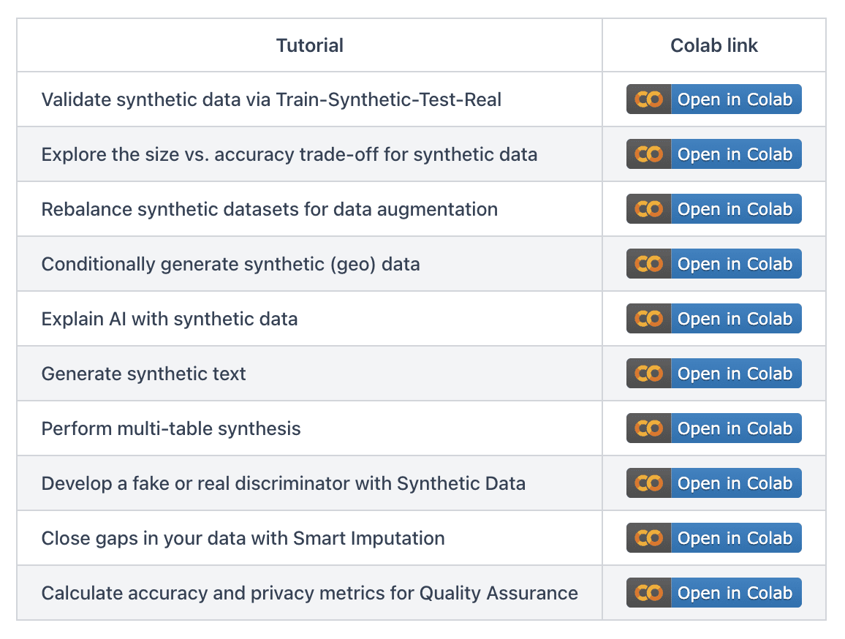This screenshot has width=845, height=639.
Task: Open the multi-table synthesis notebook in Colab
Action: coord(735,428)
